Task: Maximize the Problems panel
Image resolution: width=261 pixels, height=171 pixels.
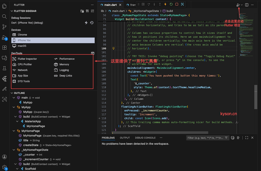Action: point(247,138)
